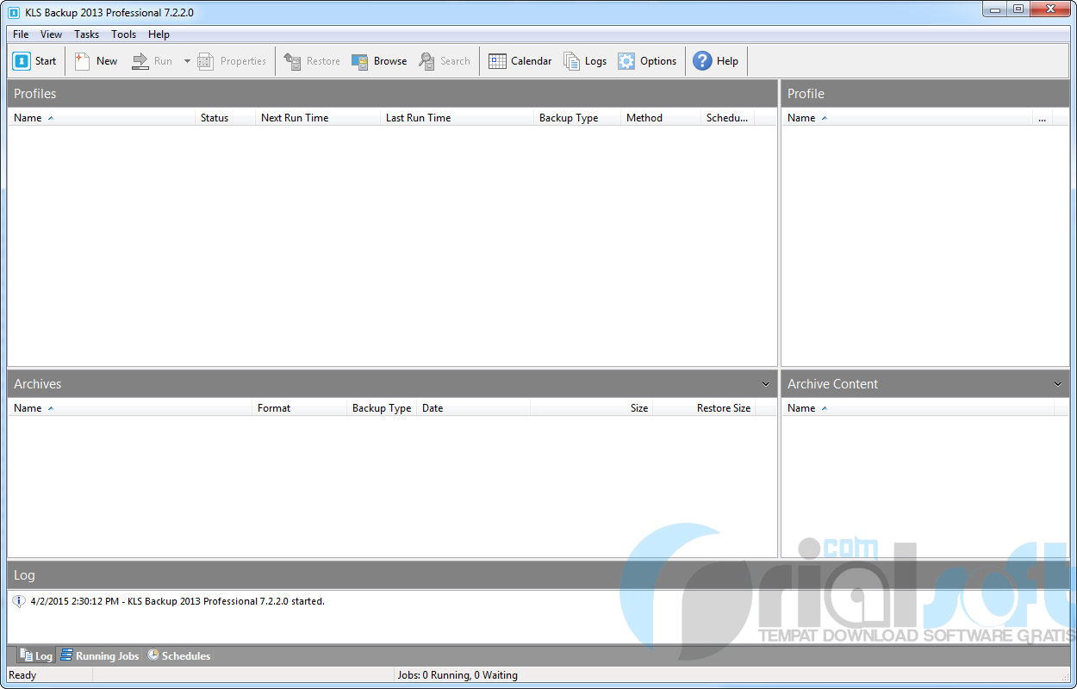Sort Archive Content by Name column

point(918,408)
